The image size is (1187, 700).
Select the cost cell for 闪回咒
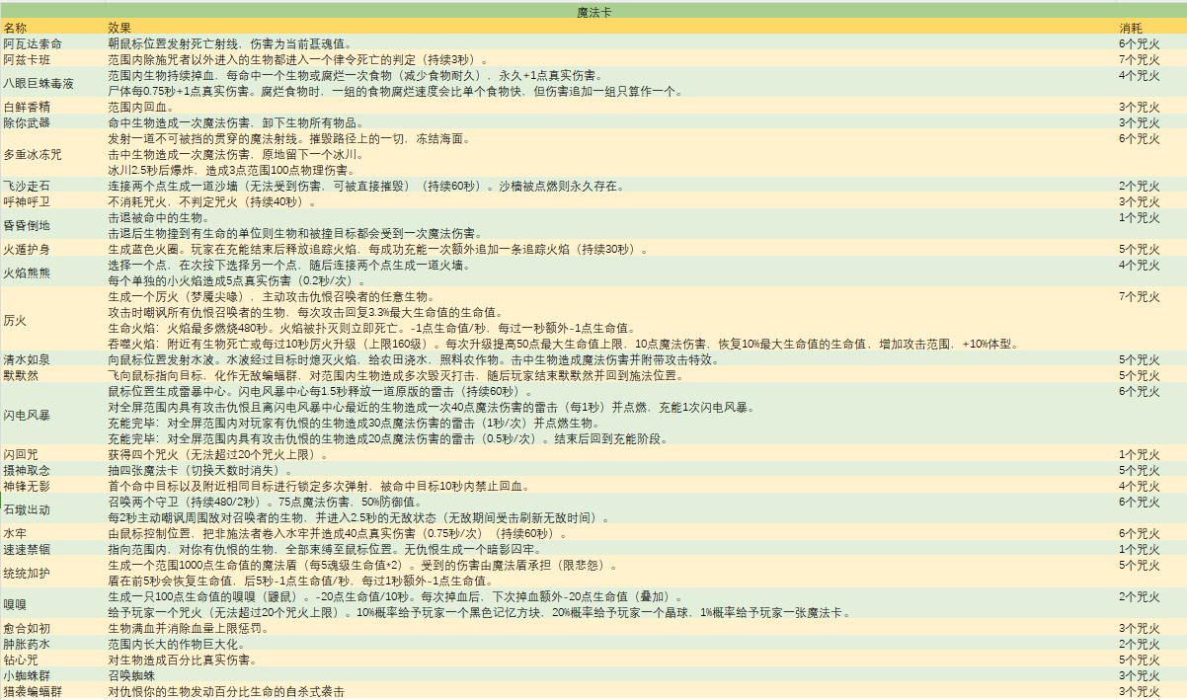pos(1139,454)
